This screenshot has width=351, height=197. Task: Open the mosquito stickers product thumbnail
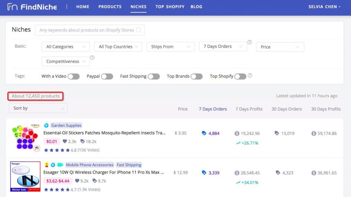pos(25,137)
